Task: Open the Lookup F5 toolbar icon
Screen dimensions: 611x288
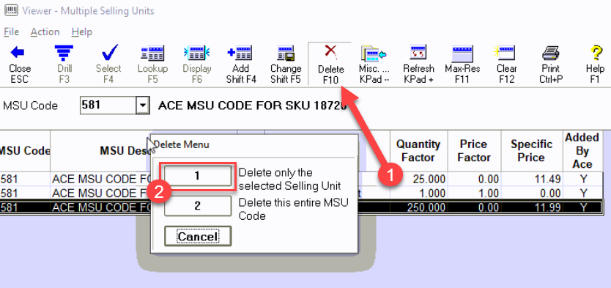Action: tap(152, 53)
